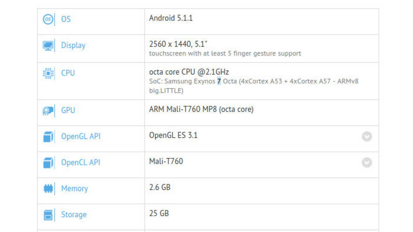Click the OpenCL API label
413x232 pixels.
pos(81,162)
